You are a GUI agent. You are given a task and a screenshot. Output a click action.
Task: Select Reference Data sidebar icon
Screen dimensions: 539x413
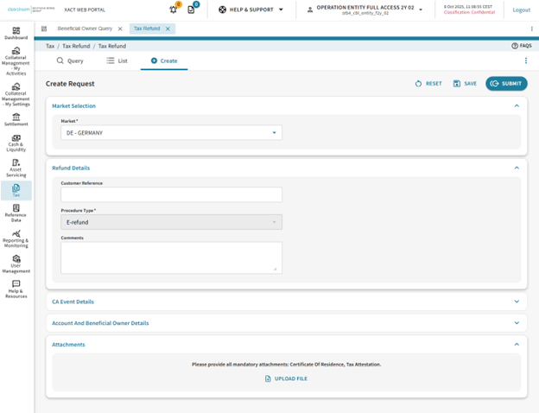coord(16,211)
